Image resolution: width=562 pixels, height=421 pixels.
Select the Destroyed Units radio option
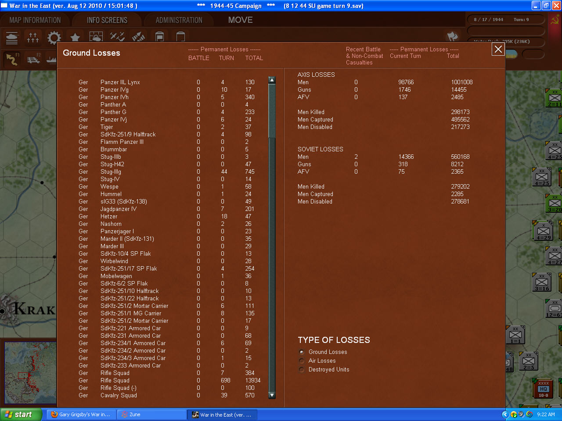click(302, 370)
